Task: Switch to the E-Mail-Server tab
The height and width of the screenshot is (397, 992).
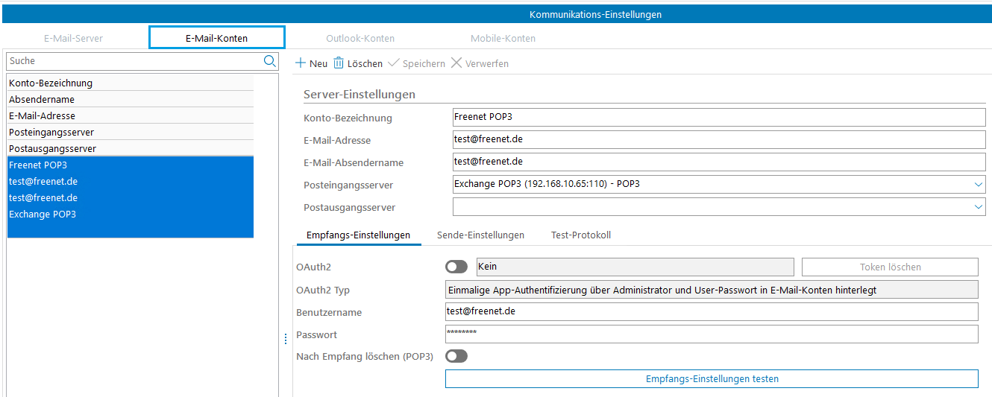Action: tap(73, 38)
